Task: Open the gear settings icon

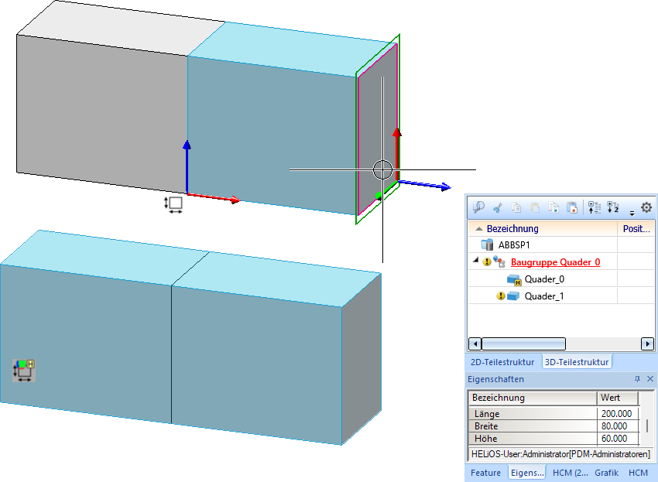Action: pyautogui.click(x=646, y=207)
